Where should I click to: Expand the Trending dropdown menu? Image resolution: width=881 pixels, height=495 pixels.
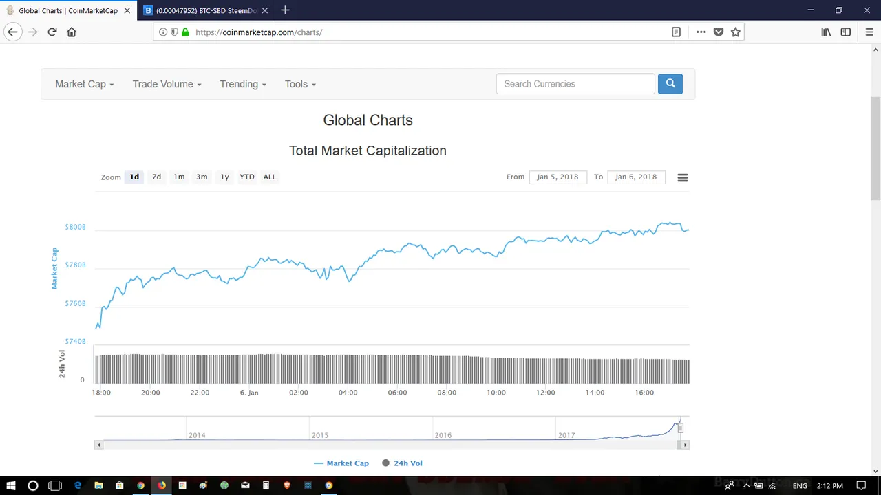(243, 84)
